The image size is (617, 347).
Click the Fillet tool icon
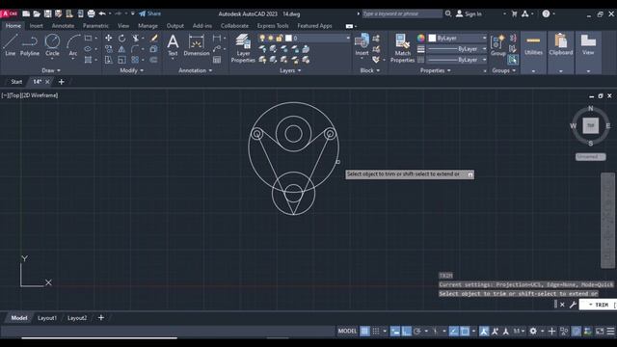[x=135, y=49]
